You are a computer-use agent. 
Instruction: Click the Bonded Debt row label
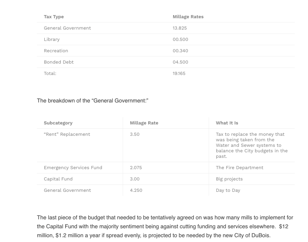tap(59, 62)
